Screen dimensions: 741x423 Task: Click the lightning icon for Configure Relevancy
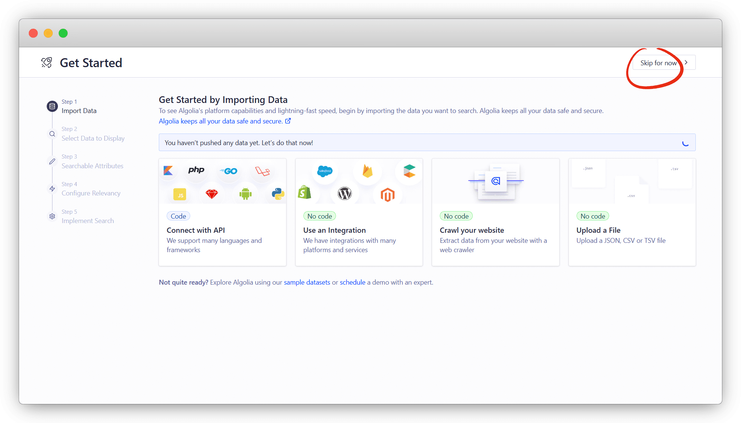pos(52,189)
